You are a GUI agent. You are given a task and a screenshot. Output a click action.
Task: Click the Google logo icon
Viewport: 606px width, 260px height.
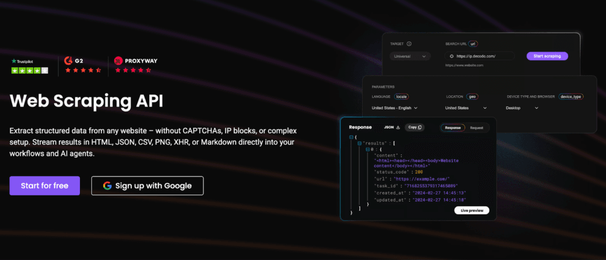(107, 186)
